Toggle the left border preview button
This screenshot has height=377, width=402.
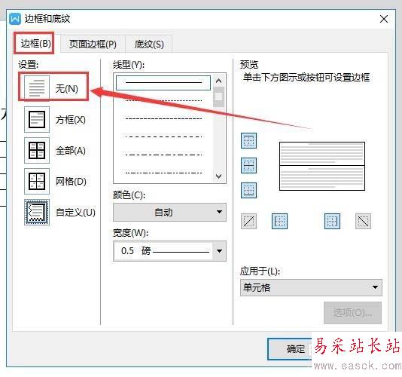click(279, 221)
